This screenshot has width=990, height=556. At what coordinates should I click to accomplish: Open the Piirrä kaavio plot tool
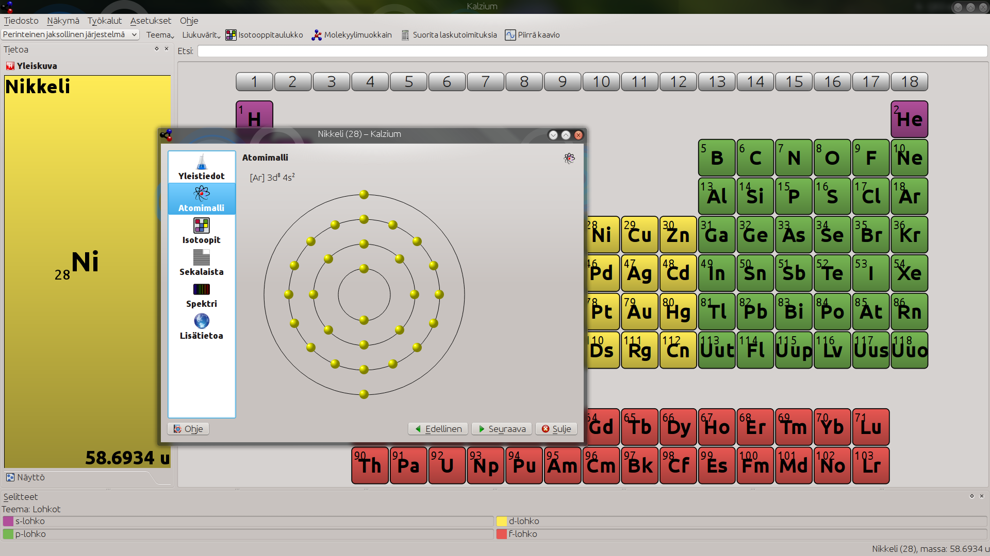[x=533, y=35]
